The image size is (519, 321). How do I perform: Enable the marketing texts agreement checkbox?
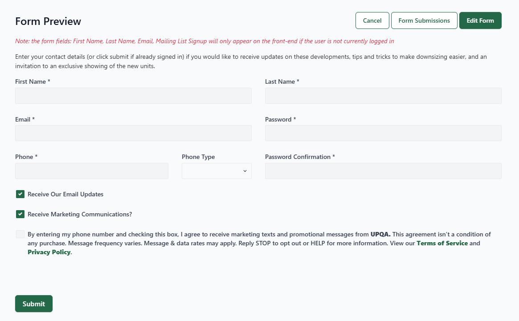(x=20, y=234)
